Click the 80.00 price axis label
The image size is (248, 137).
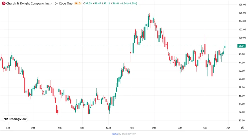coord(242,120)
